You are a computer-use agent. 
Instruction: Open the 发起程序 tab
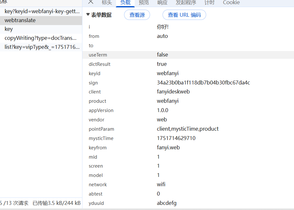(186, 3)
